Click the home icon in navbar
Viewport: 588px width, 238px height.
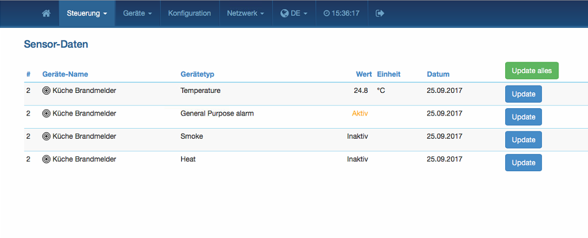coord(47,13)
